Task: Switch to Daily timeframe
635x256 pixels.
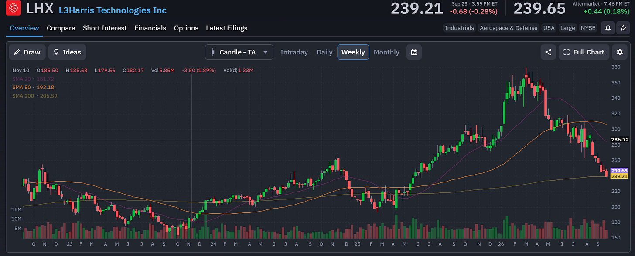Action: pyautogui.click(x=324, y=52)
